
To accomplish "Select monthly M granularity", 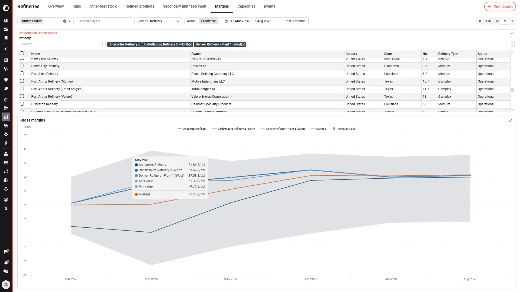I will tap(505, 21).
